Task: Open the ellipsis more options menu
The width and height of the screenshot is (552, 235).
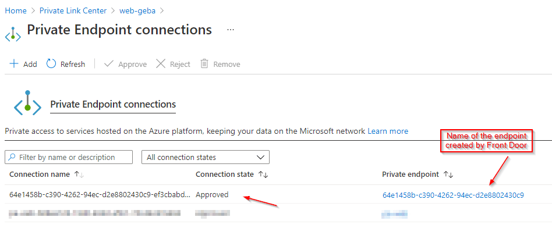Action: 231,30
